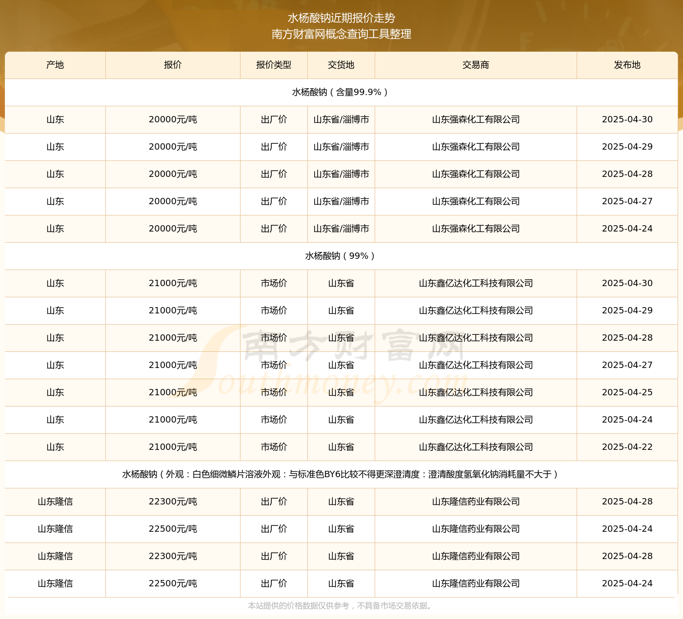Click 20000元/吨 price in the 2025-04-30 row
Image resolution: width=683 pixels, height=619 pixels.
click(173, 119)
